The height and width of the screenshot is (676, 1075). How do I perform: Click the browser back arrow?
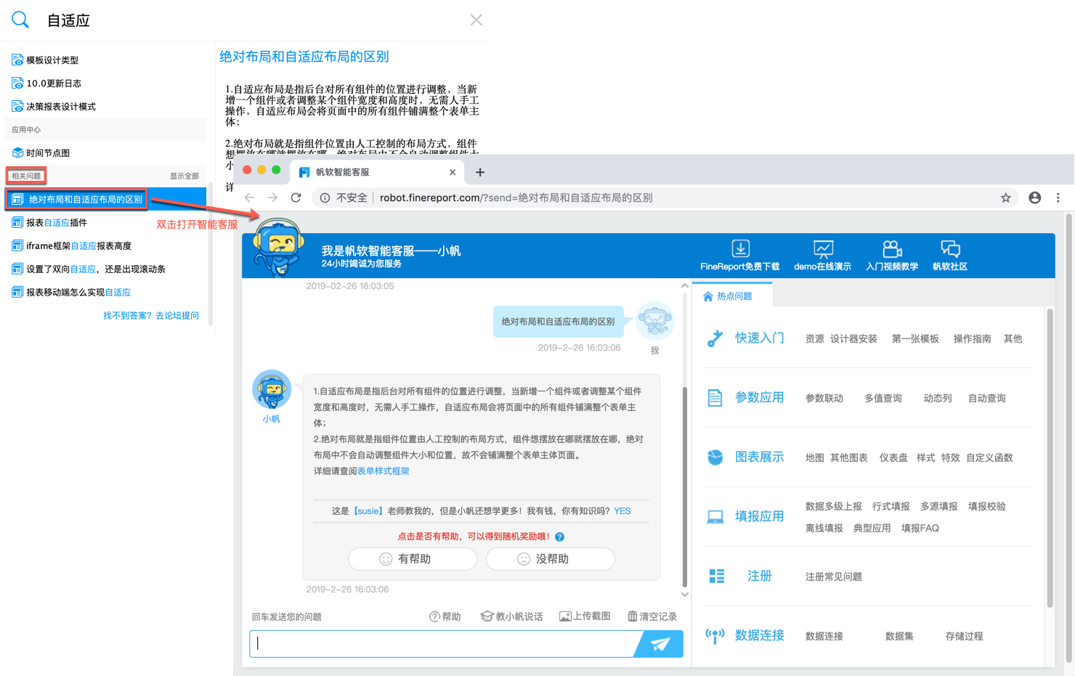click(x=249, y=197)
